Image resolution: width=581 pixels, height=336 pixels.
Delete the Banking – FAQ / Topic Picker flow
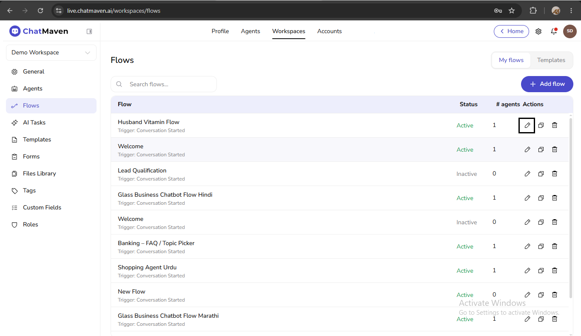coord(555,246)
